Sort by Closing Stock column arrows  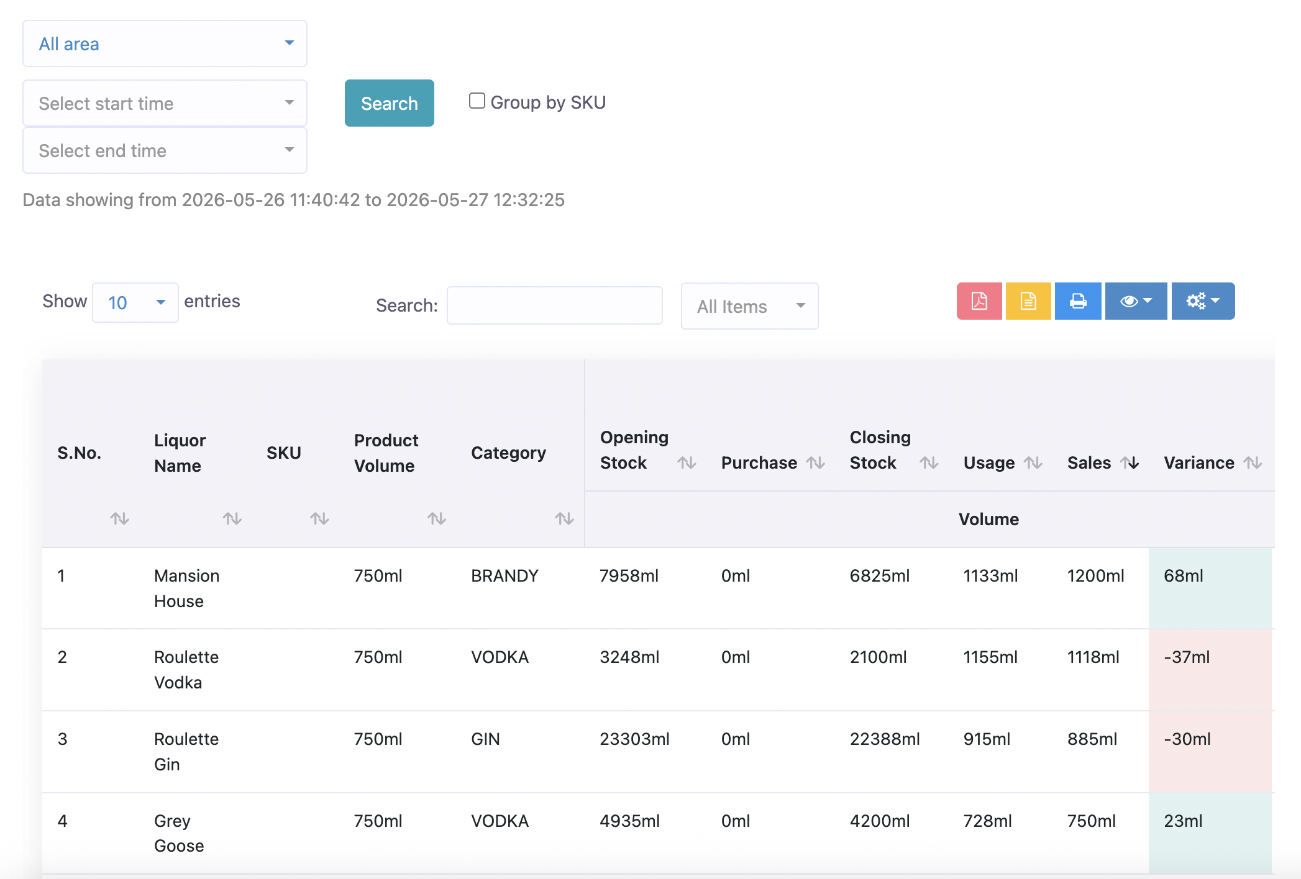point(929,462)
